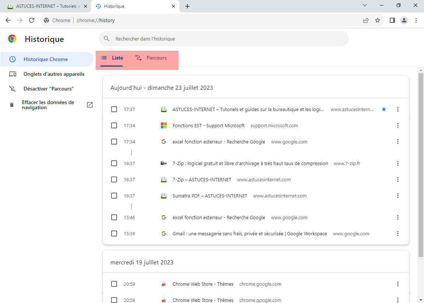This screenshot has height=303, width=424.
Task: Select the Liste tab
Action: tap(112, 58)
